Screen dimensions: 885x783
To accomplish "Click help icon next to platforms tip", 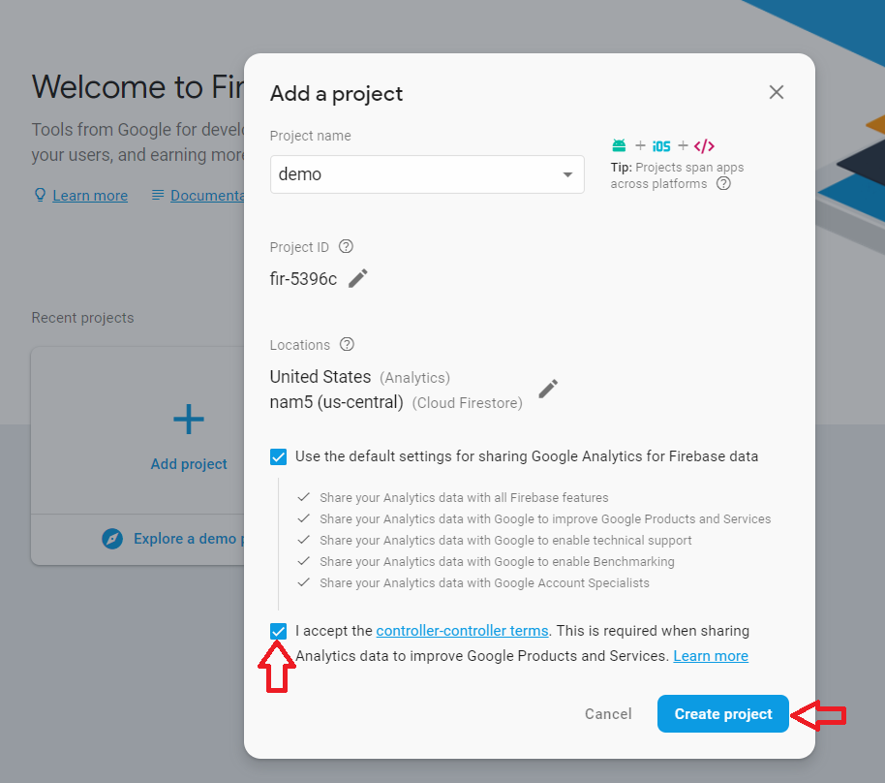I will pyautogui.click(x=723, y=183).
